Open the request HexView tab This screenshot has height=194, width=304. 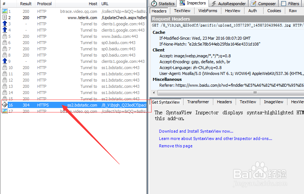(x=232, y=11)
